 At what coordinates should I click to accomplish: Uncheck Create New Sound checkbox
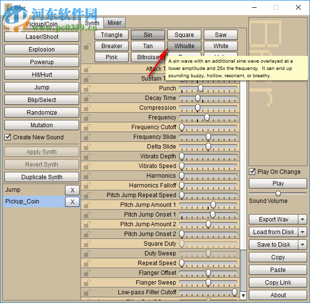click(x=8, y=137)
